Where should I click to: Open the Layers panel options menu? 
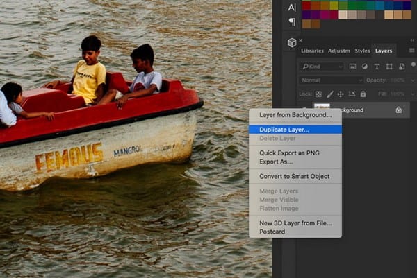tap(411, 51)
